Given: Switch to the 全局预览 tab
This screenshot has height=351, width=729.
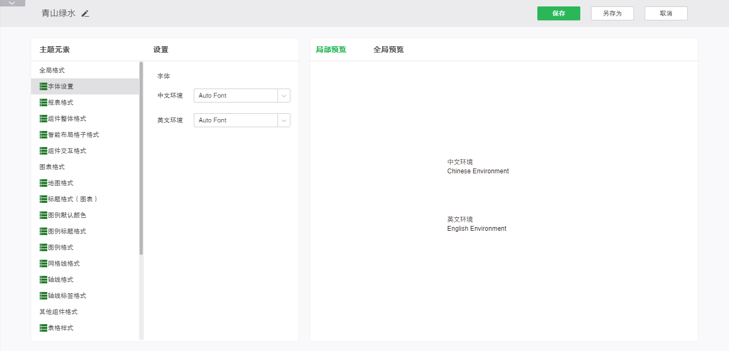Looking at the screenshot, I should (x=388, y=49).
